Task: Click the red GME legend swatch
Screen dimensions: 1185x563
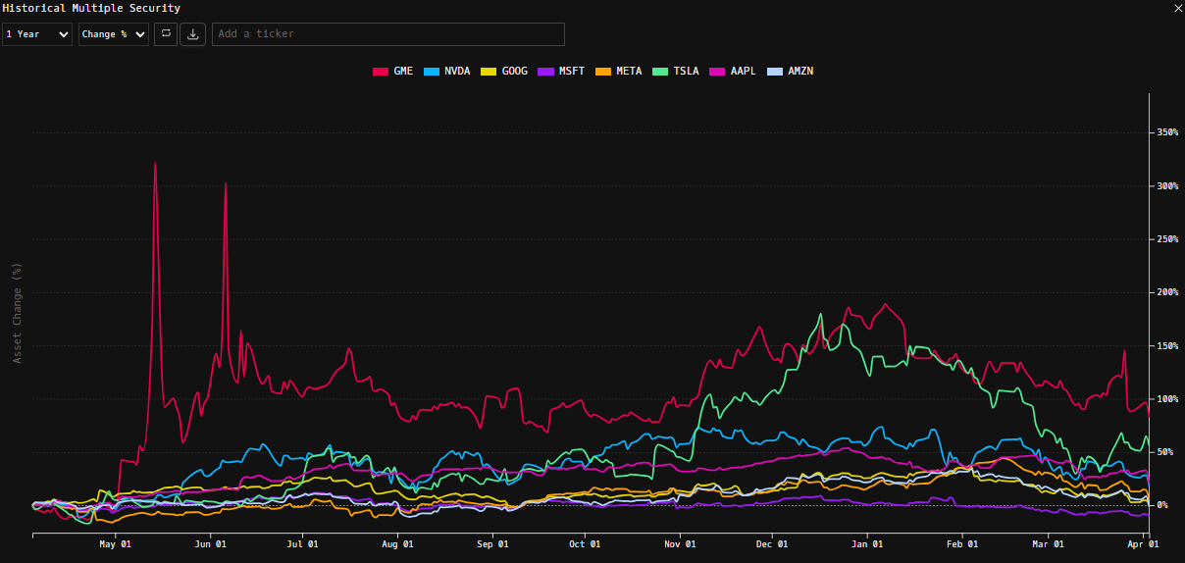Action: [x=381, y=72]
